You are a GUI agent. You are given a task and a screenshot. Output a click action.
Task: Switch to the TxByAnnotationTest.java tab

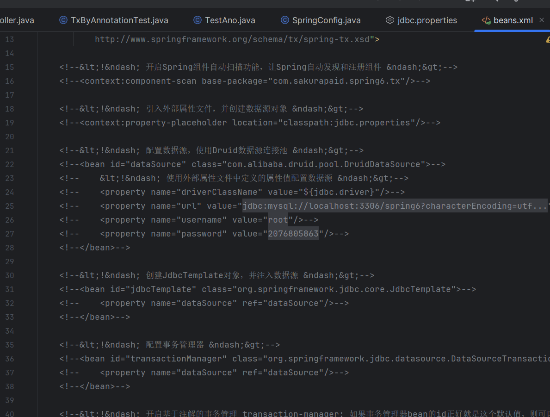tap(114, 20)
